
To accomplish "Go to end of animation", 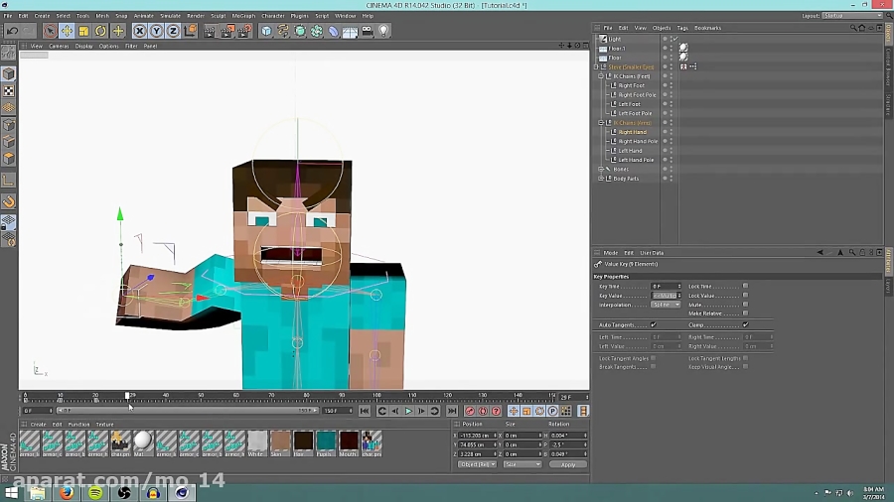I will 452,411.
